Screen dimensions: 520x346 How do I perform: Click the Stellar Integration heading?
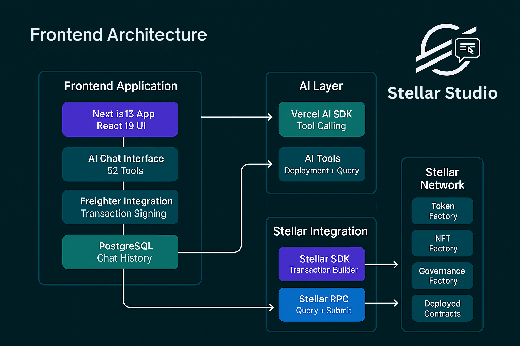pos(320,231)
